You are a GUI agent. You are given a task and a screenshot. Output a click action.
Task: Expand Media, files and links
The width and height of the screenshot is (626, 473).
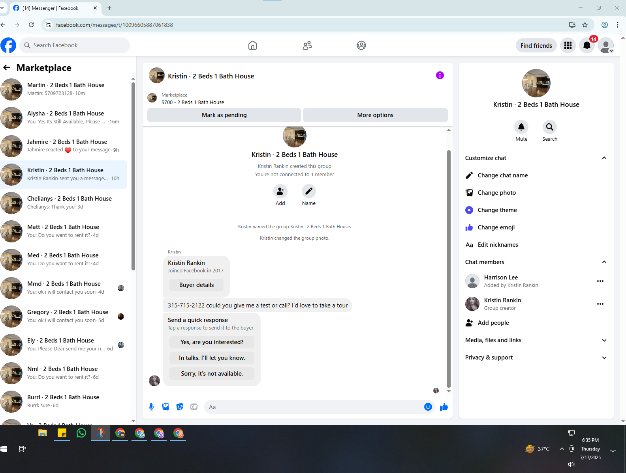pyautogui.click(x=536, y=340)
